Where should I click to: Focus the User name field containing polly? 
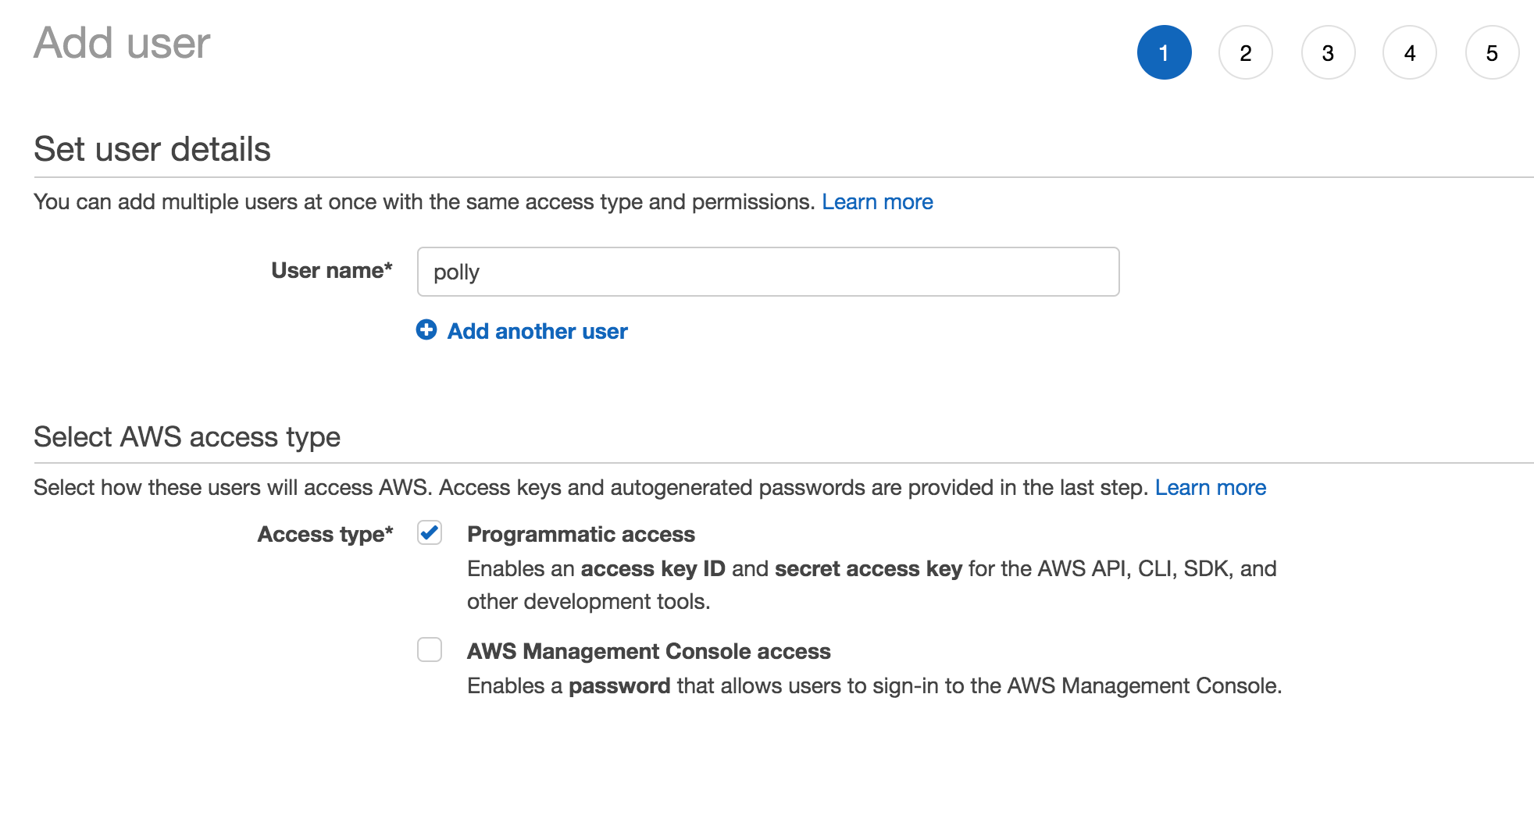[x=768, y=272]
